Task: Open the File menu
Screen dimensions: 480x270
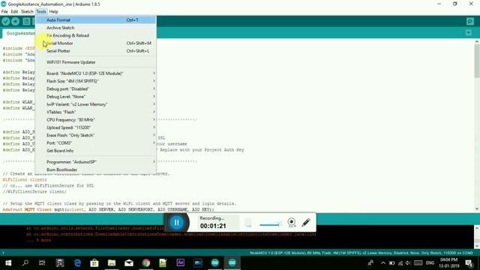Action: click(4, 12)
